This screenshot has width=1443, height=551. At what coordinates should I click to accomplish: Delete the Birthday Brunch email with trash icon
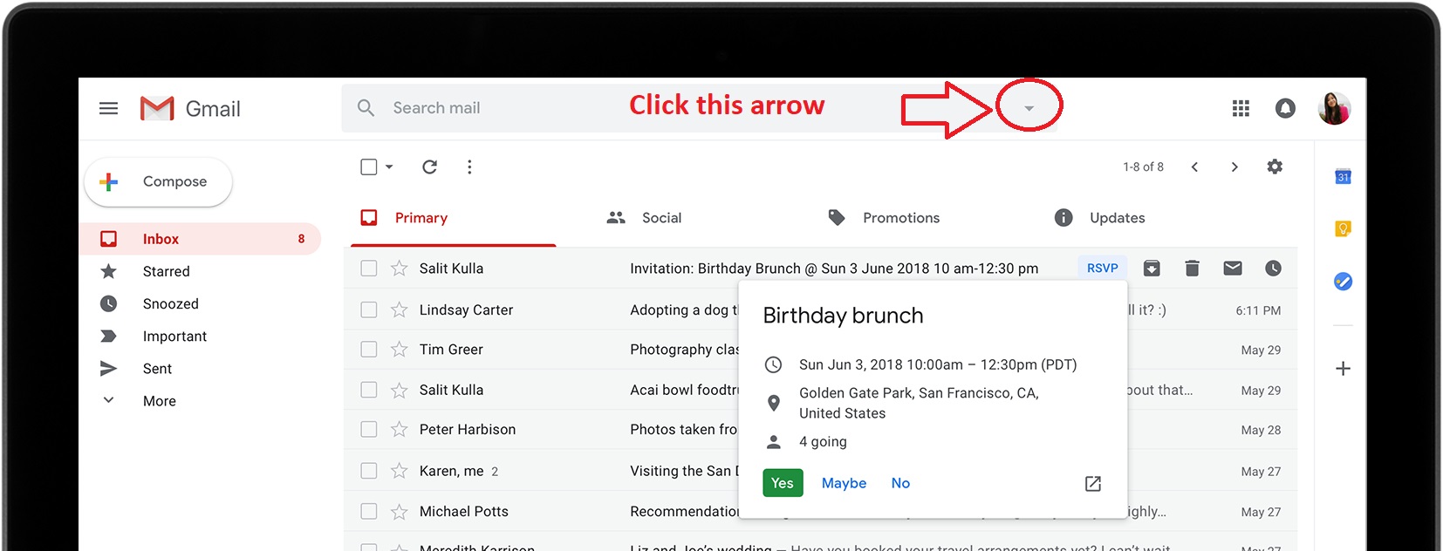(x=1192, y=269)
